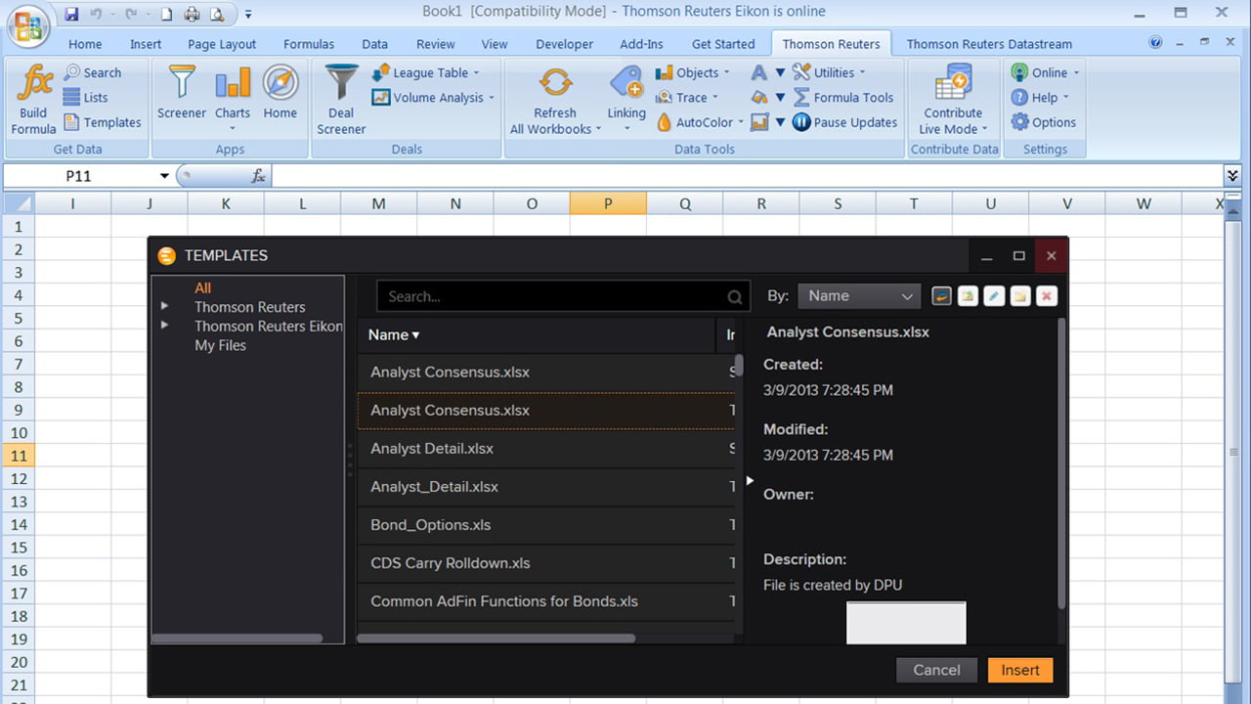Expand the Thomson Reuters tree node
Screen dimensions: 1251x704
click(164, 306)
